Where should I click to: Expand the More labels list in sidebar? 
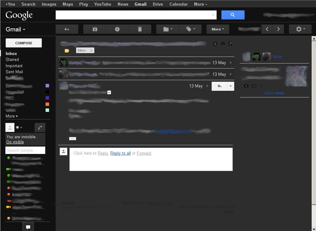pos(11,116)
